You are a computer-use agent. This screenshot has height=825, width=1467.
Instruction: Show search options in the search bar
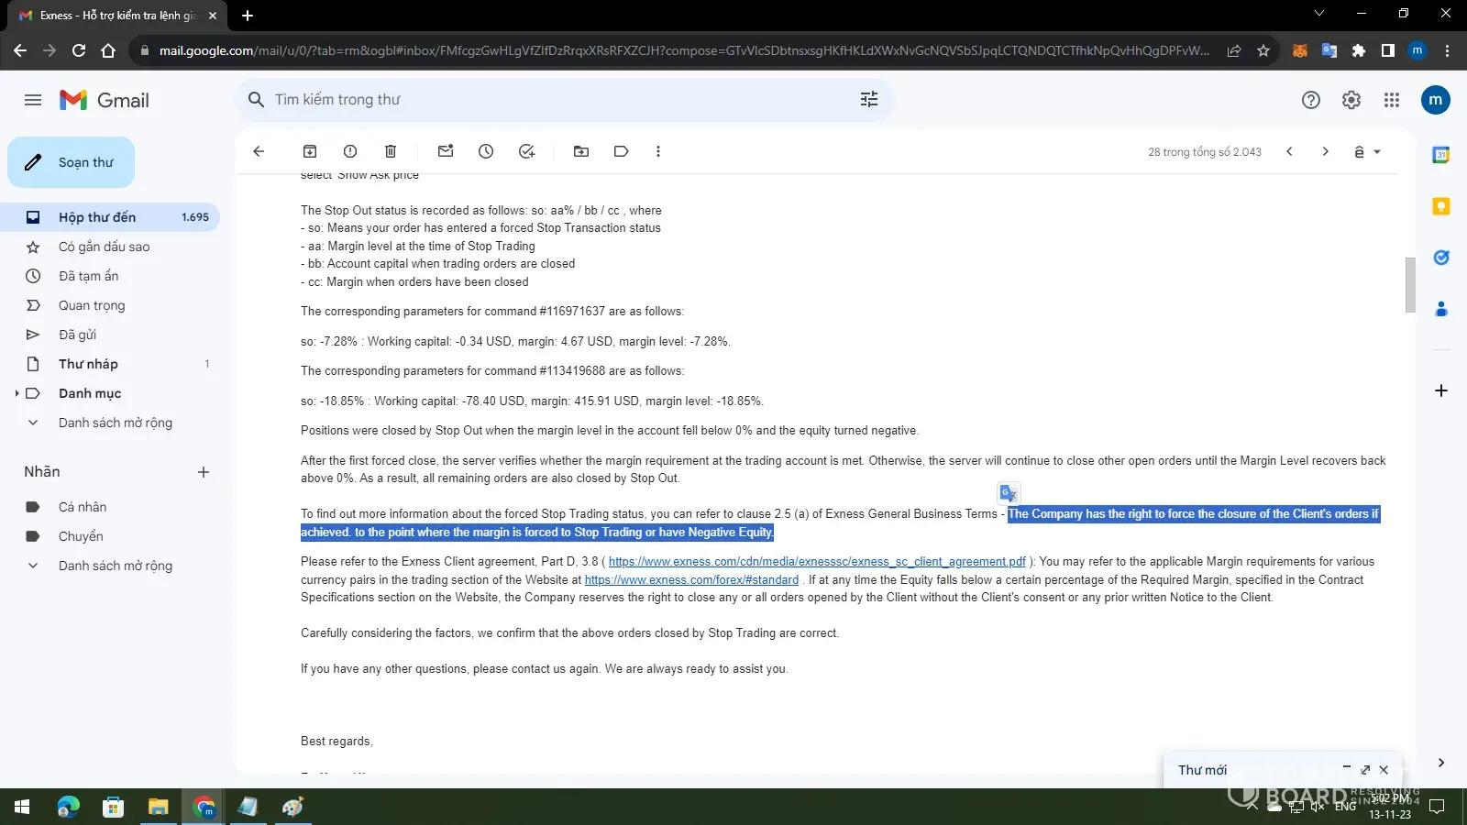point(869,99)
